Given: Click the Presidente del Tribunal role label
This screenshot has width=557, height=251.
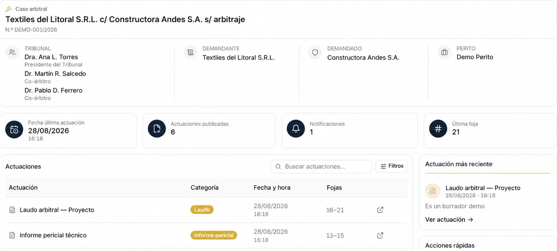Looking at the screenshot, I should (x=54, y=65).
